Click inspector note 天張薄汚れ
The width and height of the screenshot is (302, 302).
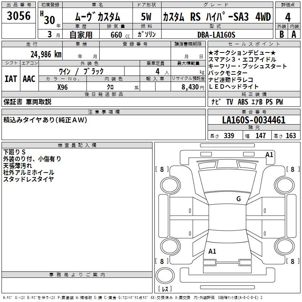(18, 166)
